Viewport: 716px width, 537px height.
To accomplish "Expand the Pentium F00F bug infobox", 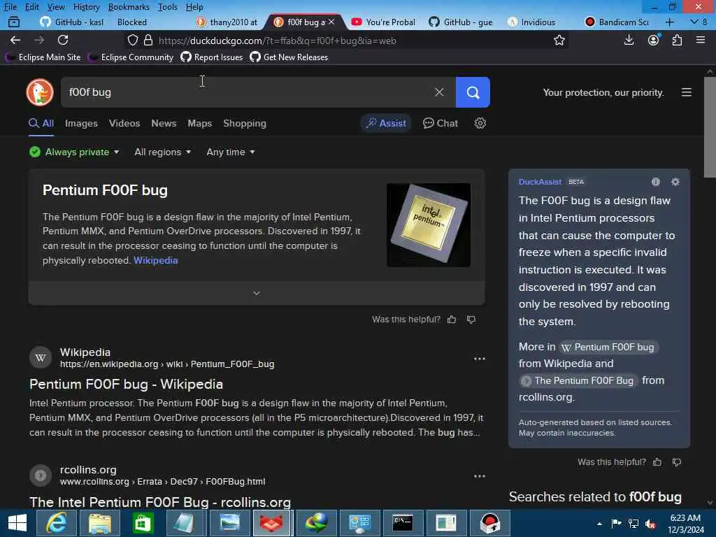I will coord(257,293).
